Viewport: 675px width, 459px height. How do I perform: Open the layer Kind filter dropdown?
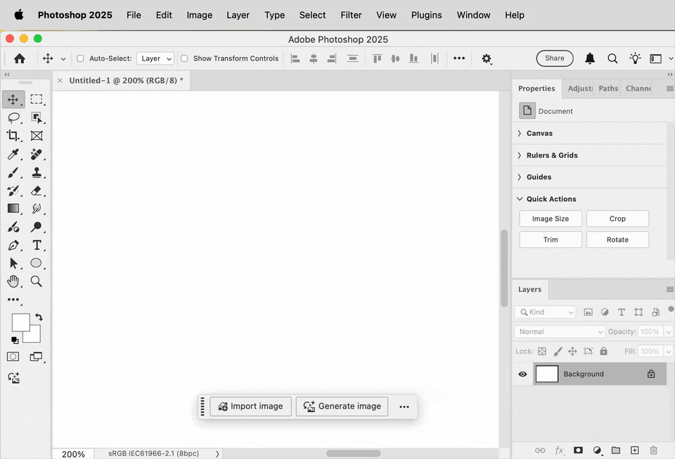pyautogui.click(x=546, y=312)
